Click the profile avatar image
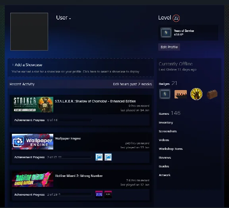Screen dimensions: 229x208 click(29, 31)
